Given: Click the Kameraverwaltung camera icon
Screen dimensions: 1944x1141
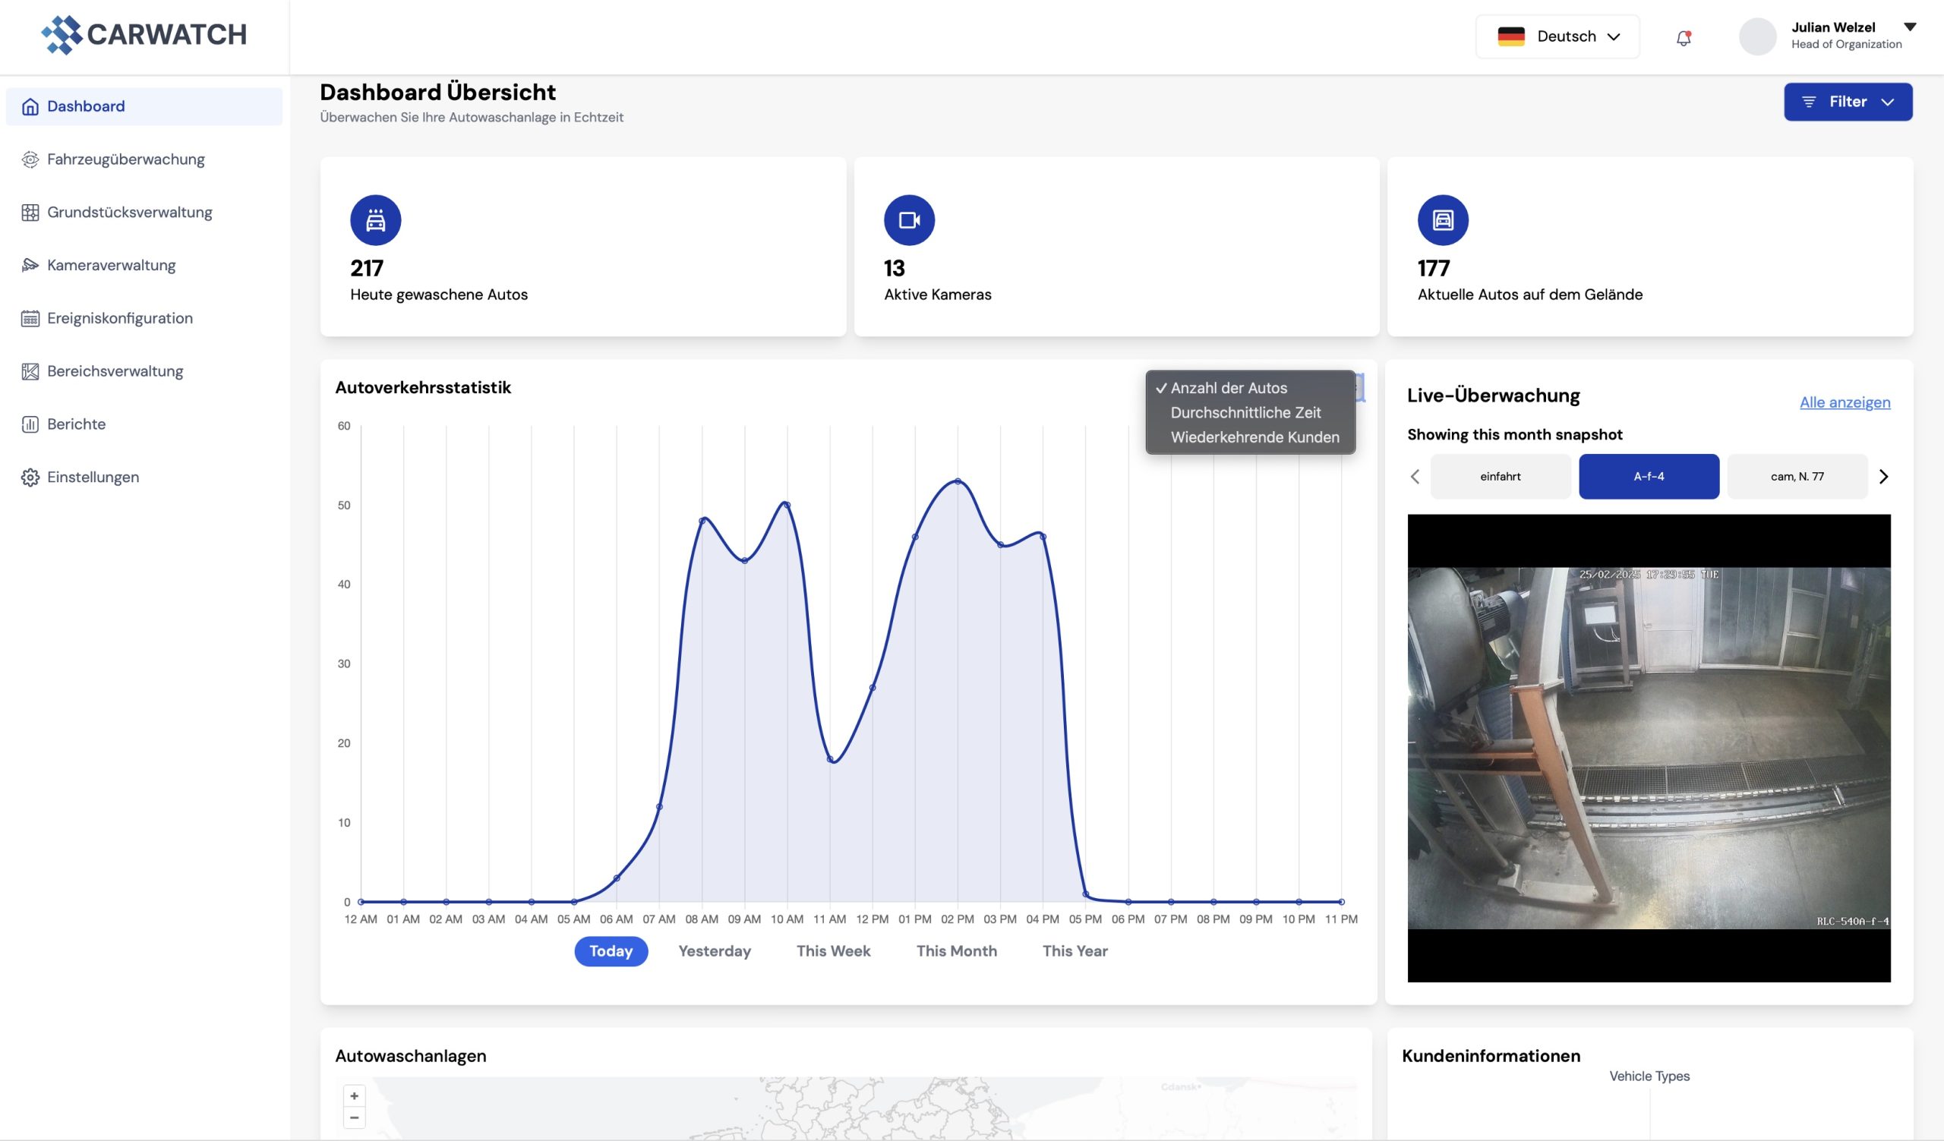Looking at the screenshot, I should tap(30, 265).
